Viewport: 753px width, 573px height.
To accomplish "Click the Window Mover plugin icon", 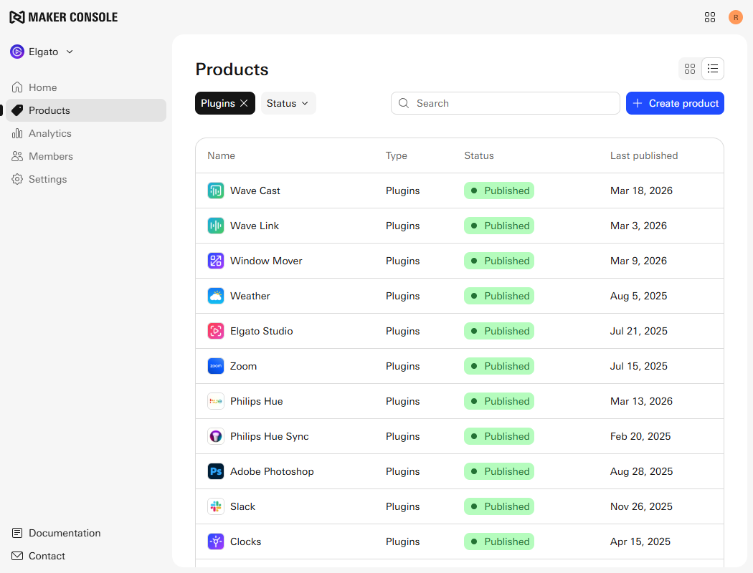I will pos(216,261).
